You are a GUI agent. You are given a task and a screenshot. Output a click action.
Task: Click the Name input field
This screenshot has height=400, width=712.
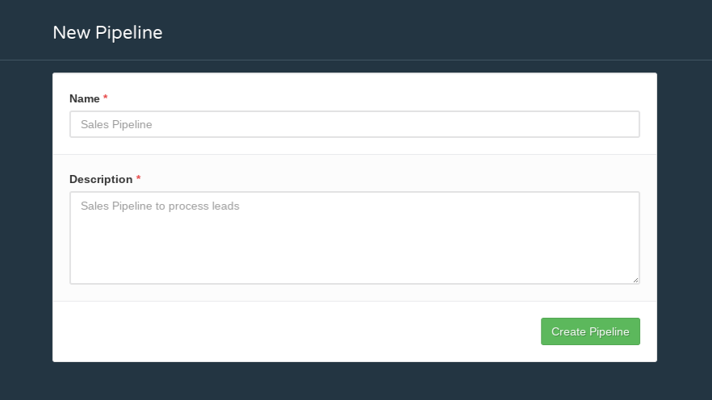[x=354, y=124]
